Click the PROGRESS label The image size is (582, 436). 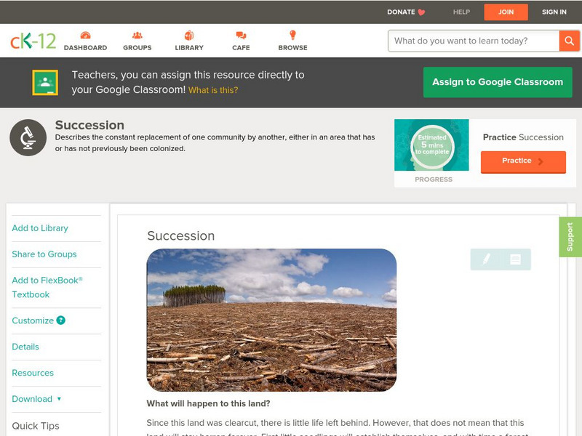(434, 179)
